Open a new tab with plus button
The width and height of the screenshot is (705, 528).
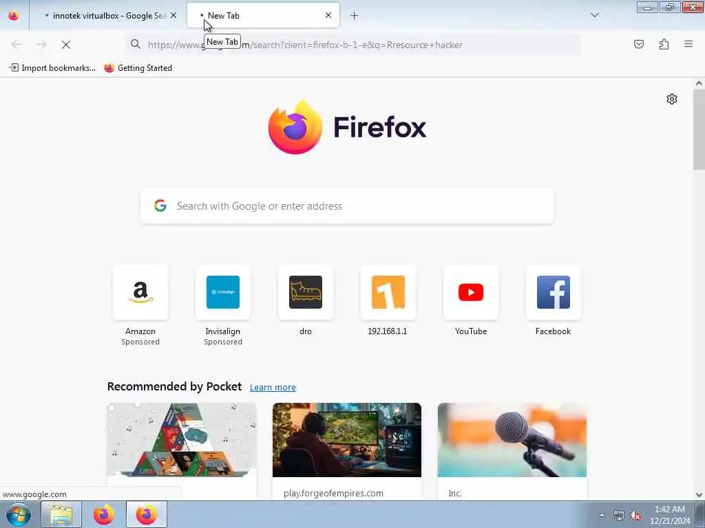click(x=354, y=16)
